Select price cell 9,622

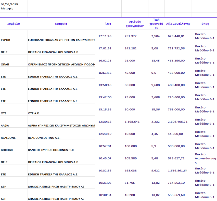point(155,171)
